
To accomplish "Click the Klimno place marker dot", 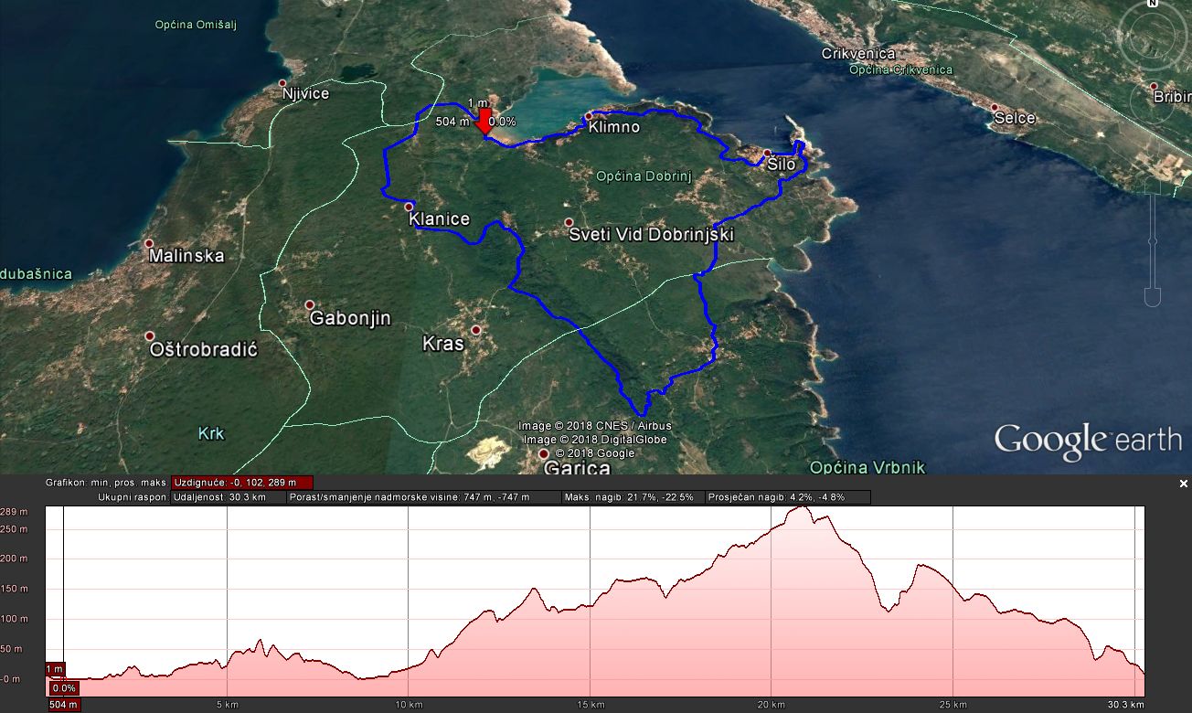I will (x=590, y=116).
